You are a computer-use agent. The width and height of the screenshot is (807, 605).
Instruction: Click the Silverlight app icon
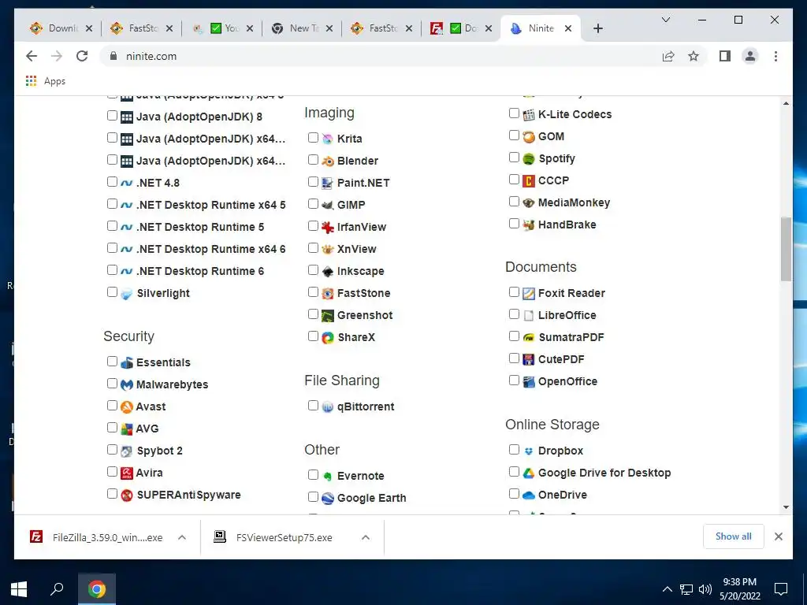click(127, 293)
